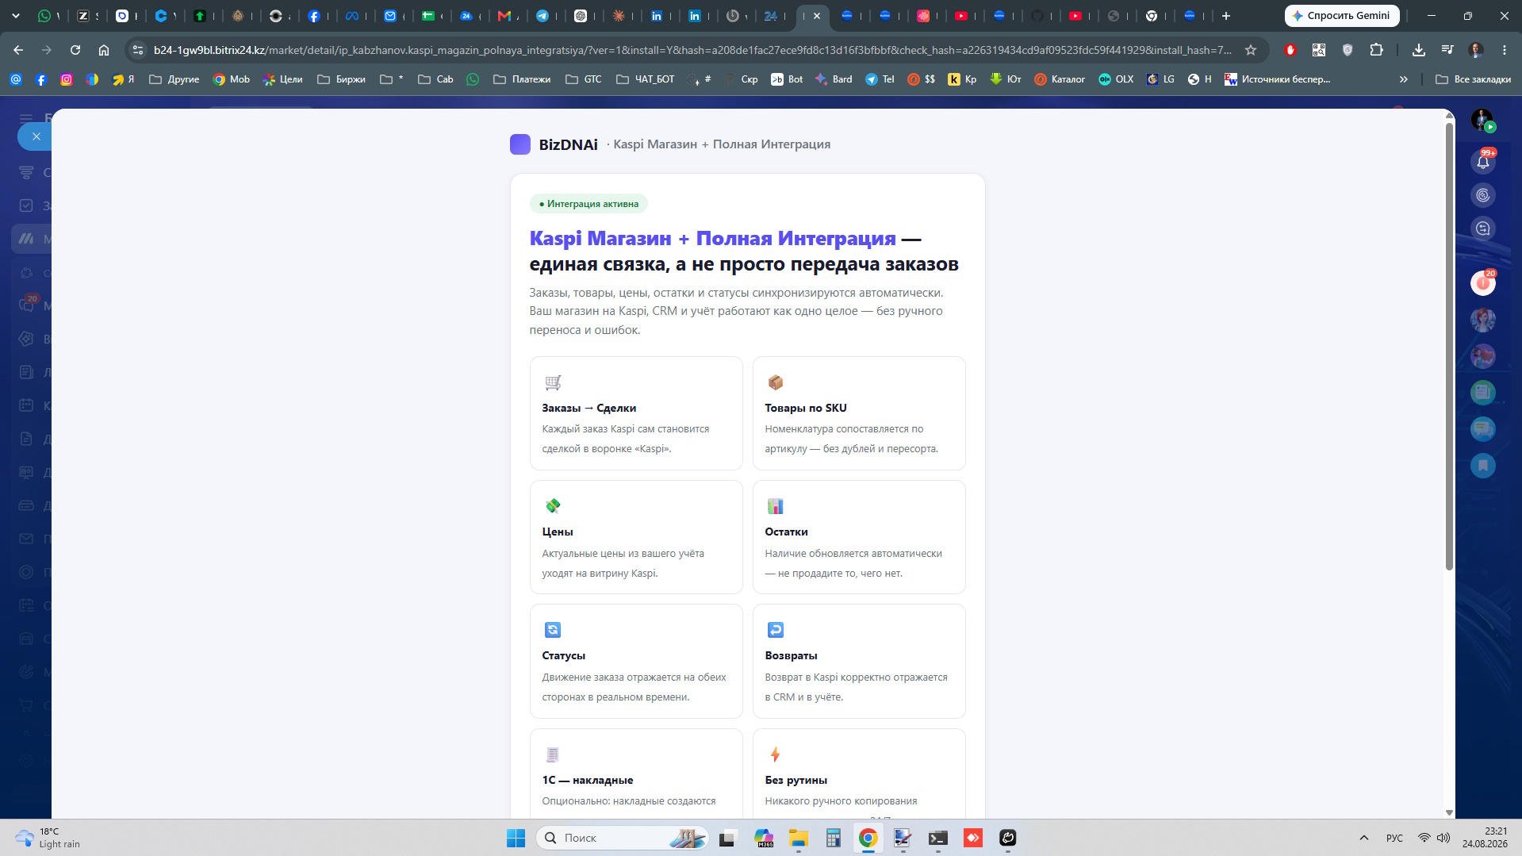Switch to the WhatsApp tab
Screen dimensions: 1522x856
[44, 16]
